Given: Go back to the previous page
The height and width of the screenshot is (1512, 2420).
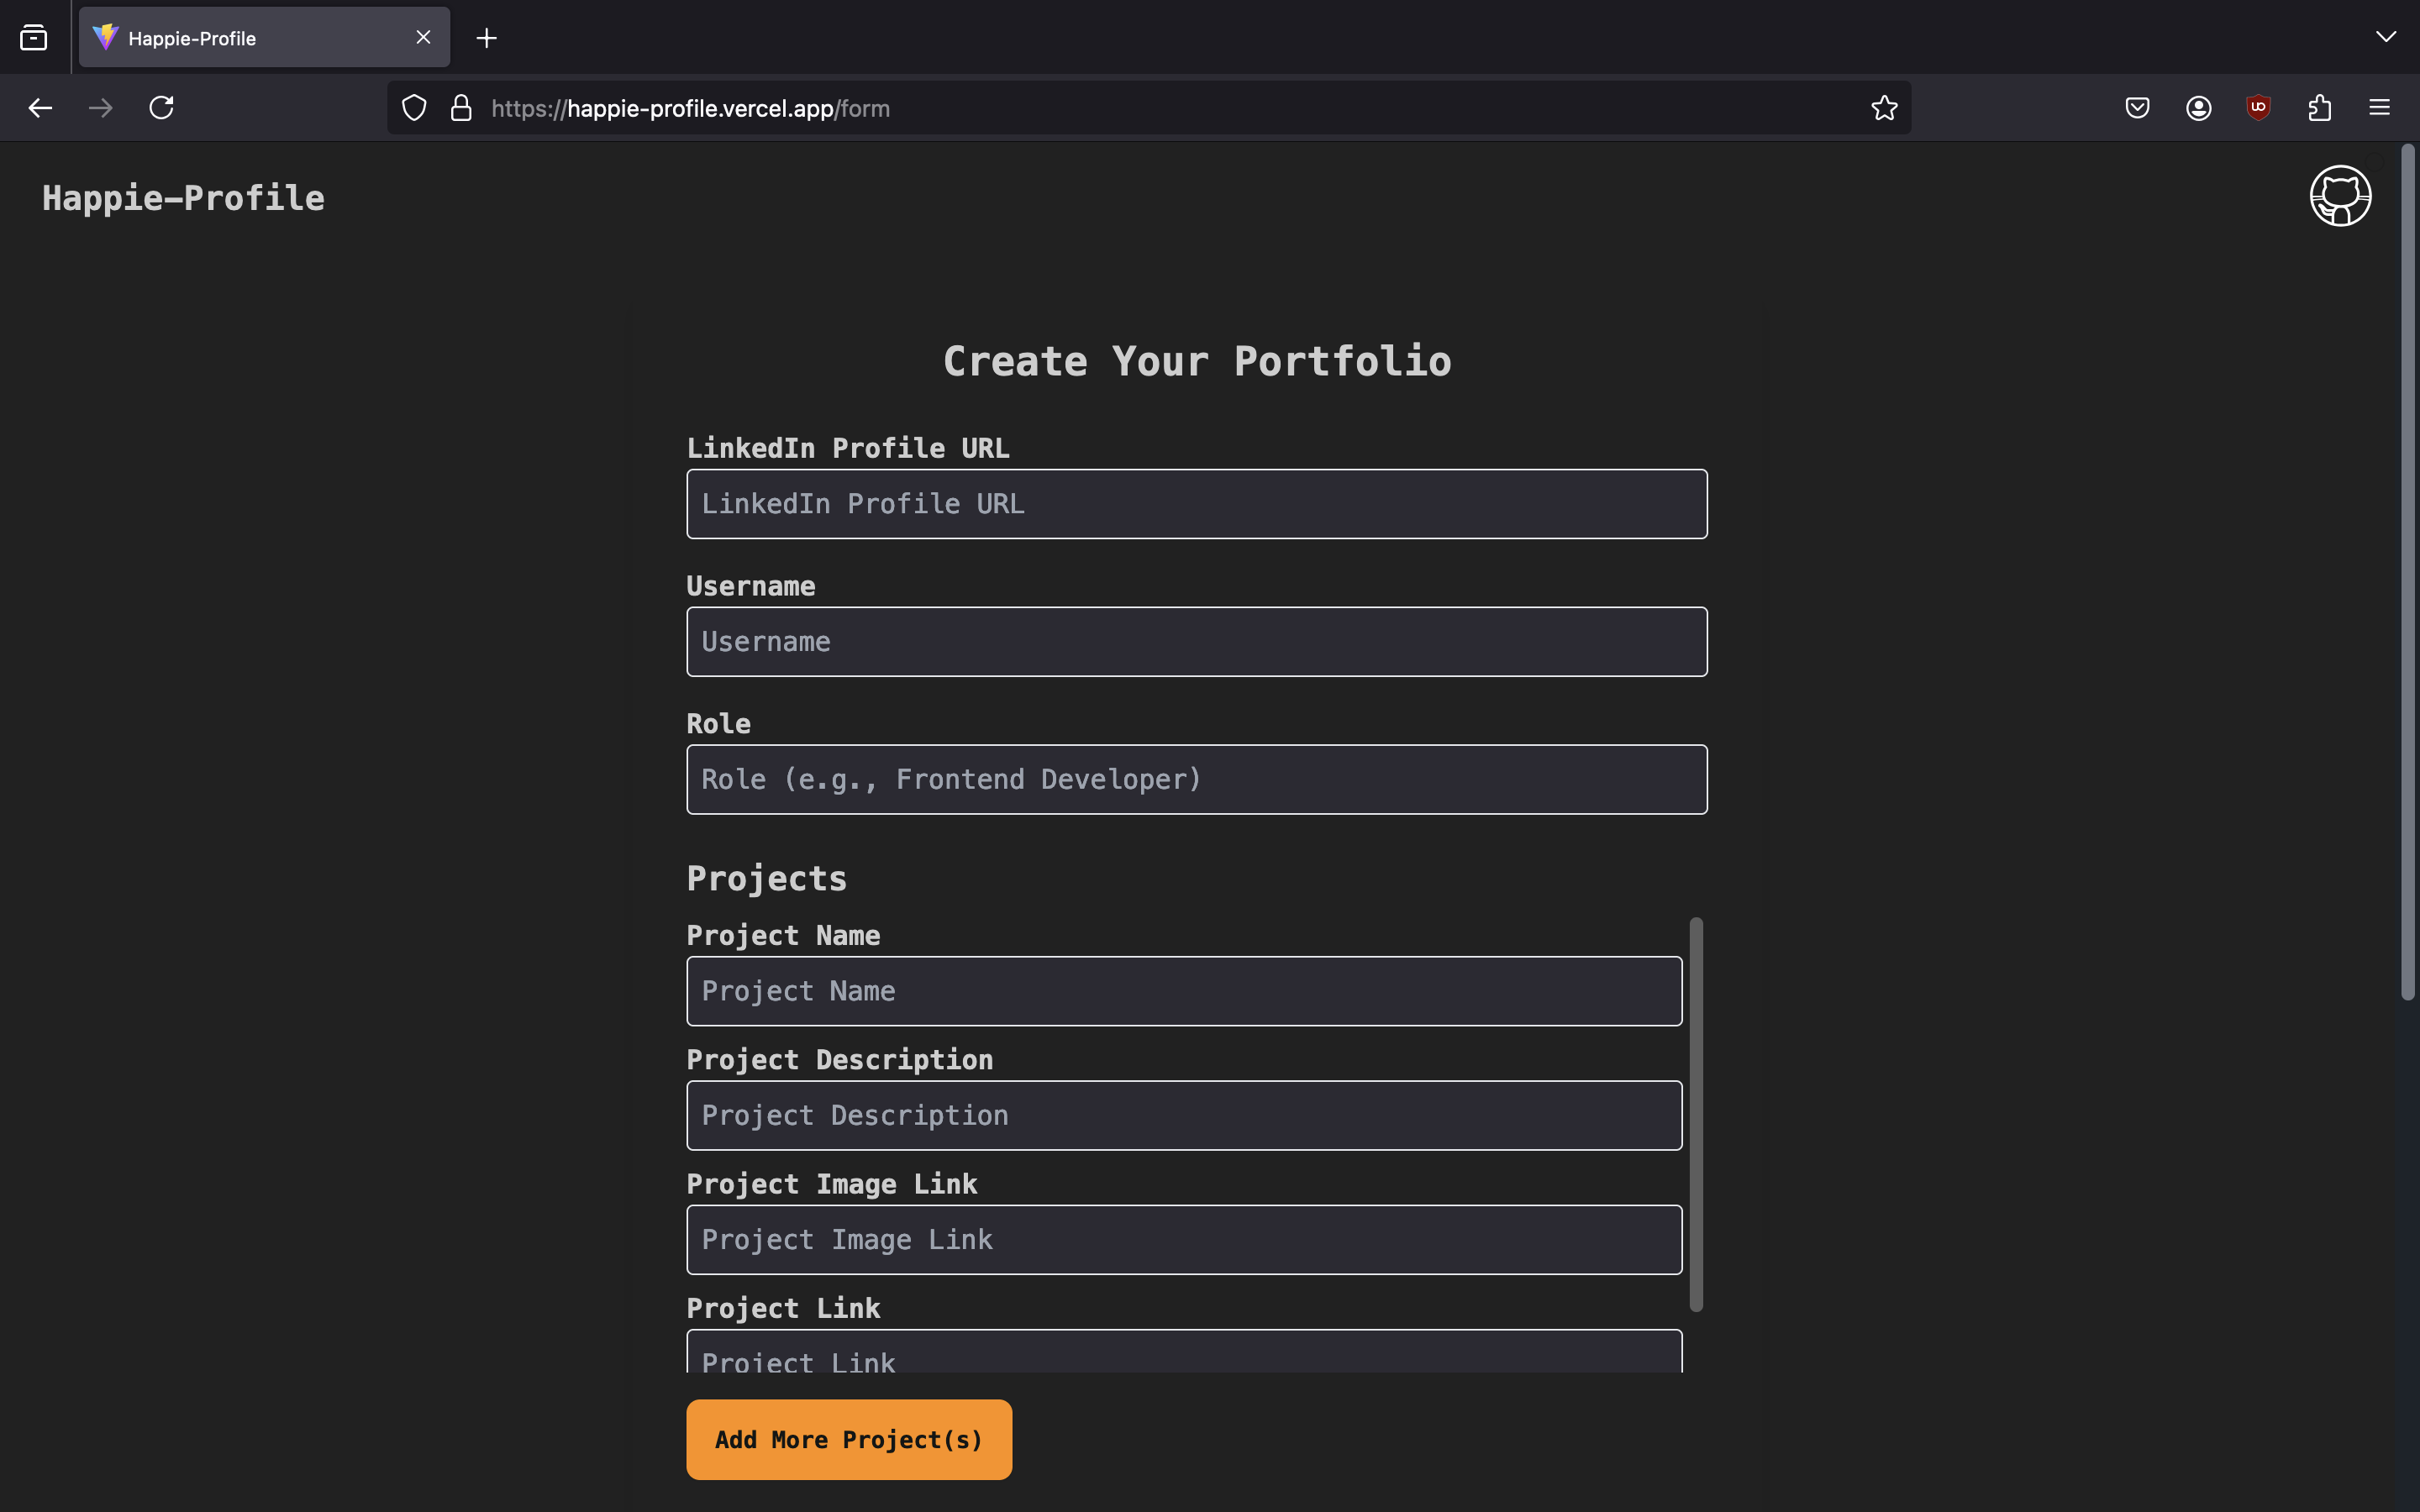Looking at the screenshot, I should (x=40, y=108).
